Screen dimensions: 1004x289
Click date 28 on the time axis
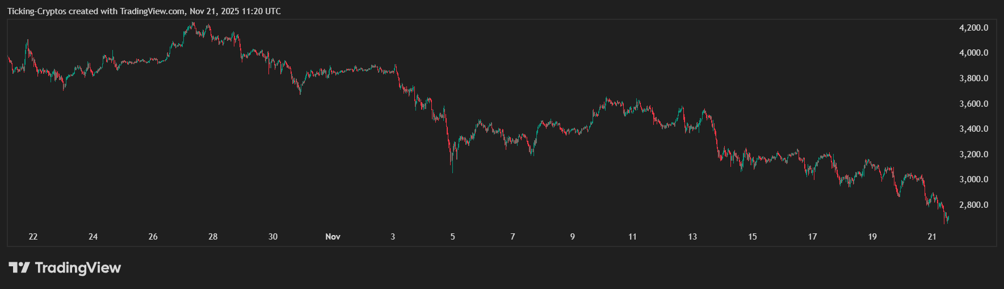pos(213,237)
